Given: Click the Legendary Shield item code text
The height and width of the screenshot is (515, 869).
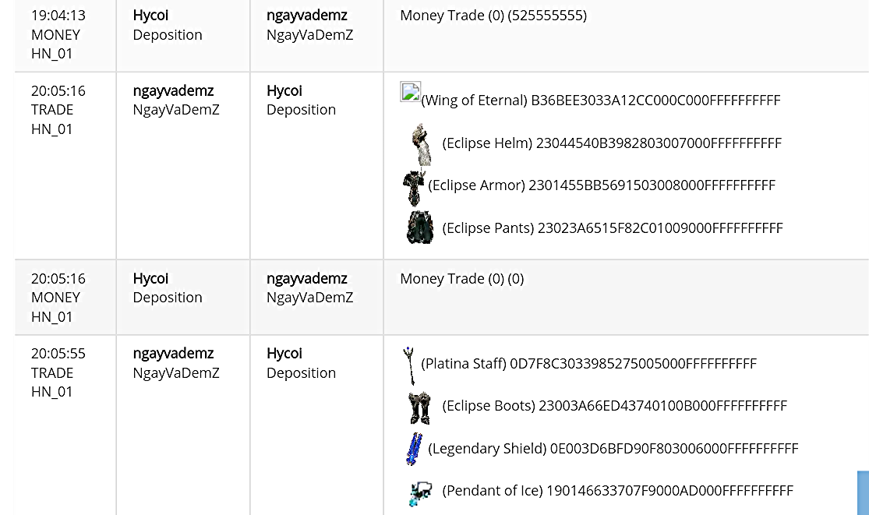Looking at the screenshot, I should click(x=674, y=449).
